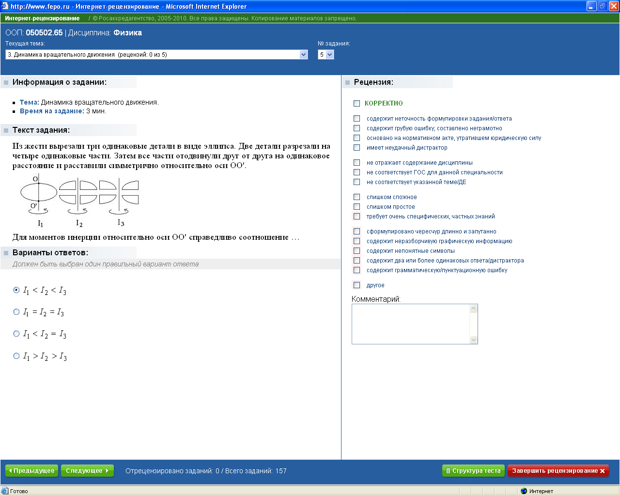Check the КОРРЕКТНО checkbox
This screenshot has height=496, width=620.
pyautogui.click(x=357, y=103)
